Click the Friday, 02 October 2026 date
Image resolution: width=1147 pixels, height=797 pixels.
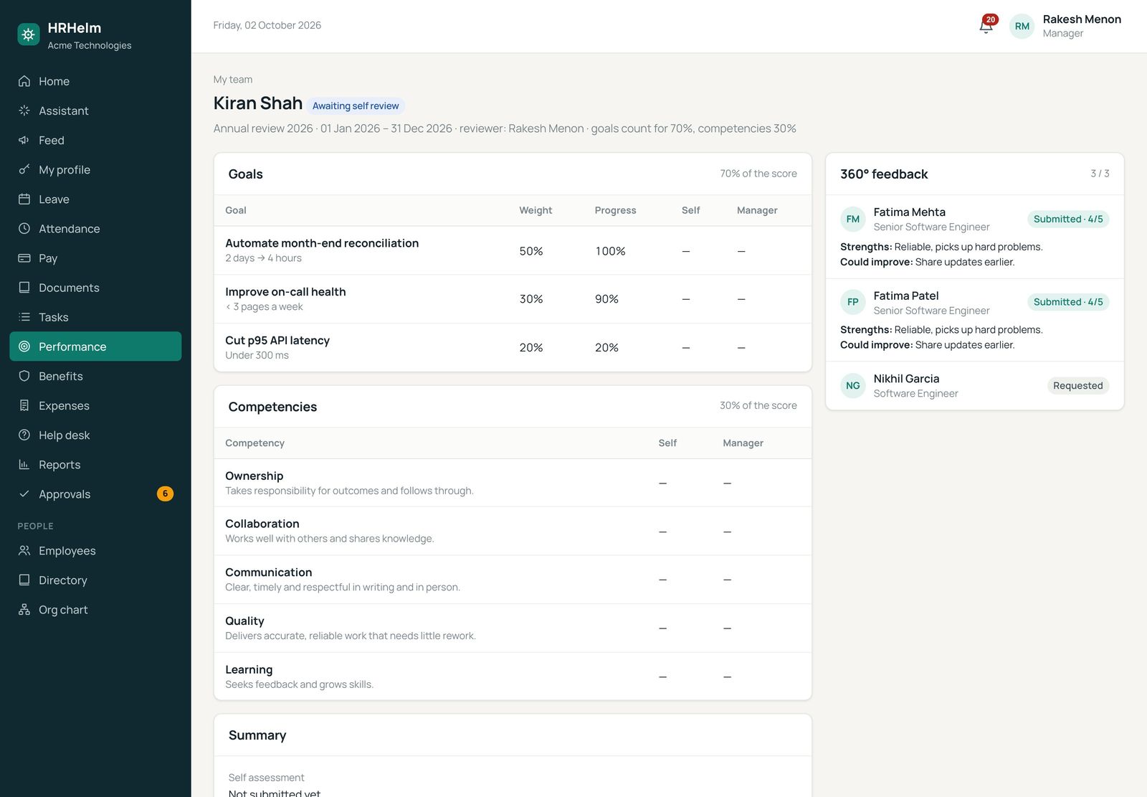click(267, 25)
